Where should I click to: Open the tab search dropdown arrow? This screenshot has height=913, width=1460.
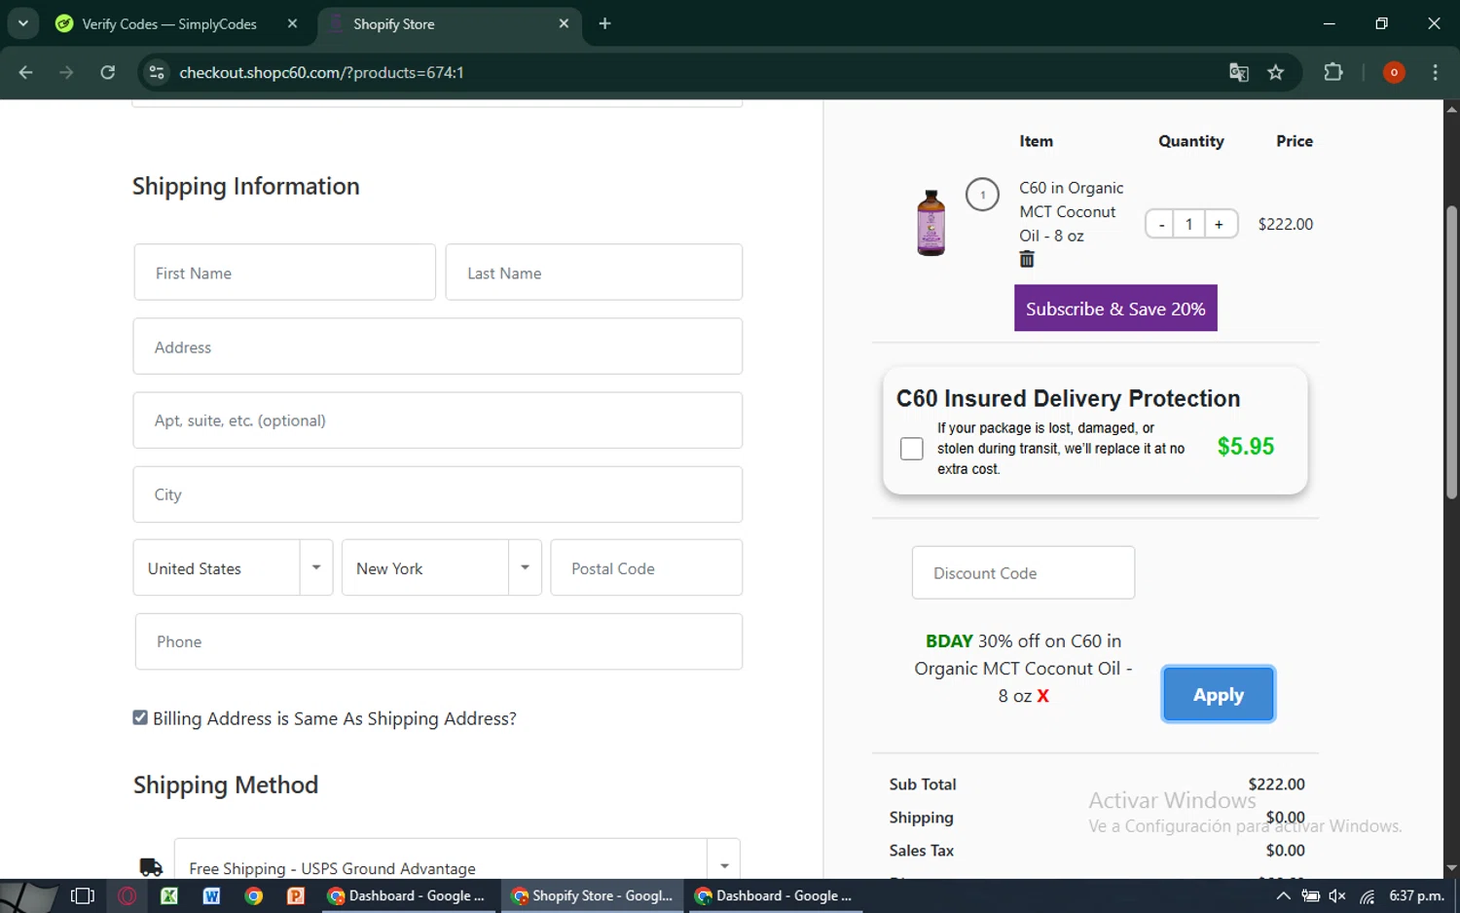[22, 23]
